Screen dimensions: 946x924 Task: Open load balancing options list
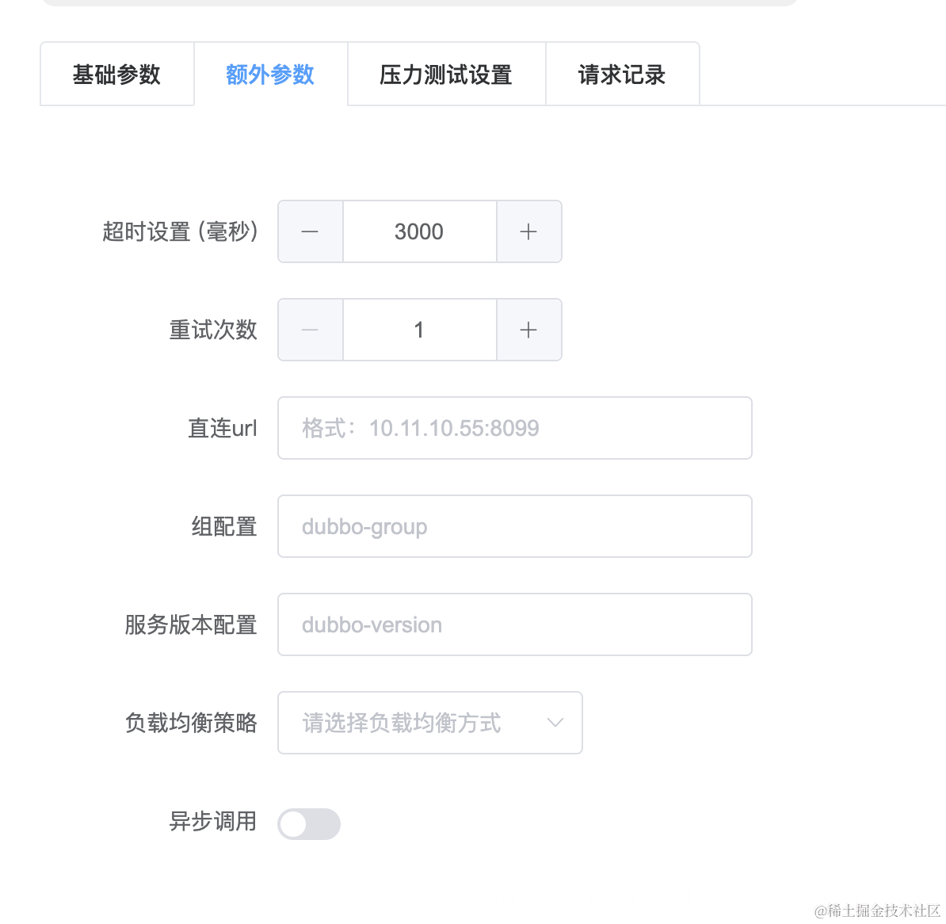tap(430, 723)
